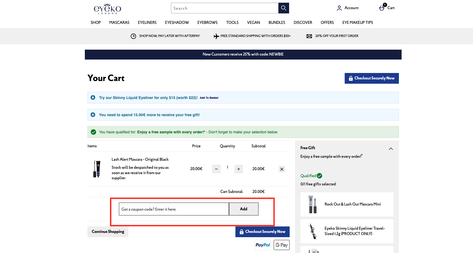
Task: Click the NEWBIE new customers banner
Action: (243, 54)
